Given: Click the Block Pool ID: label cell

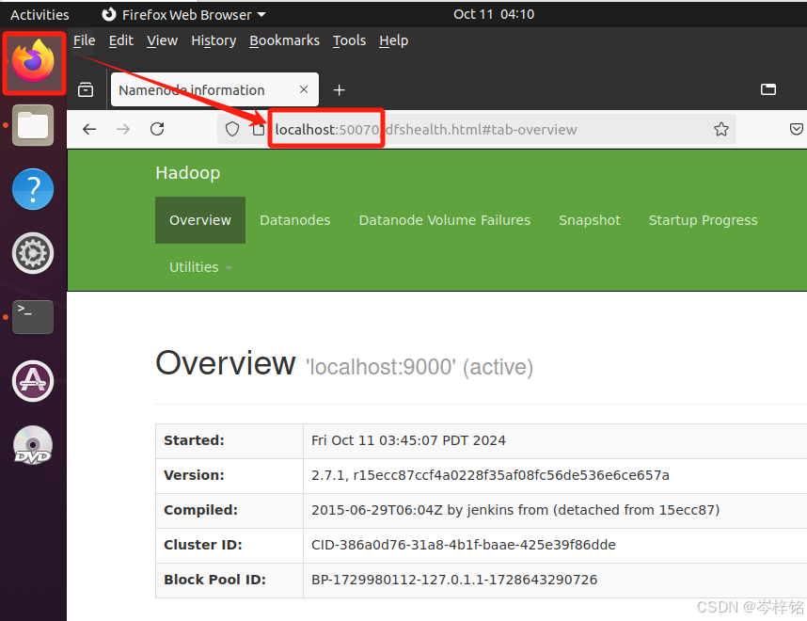Looking at the screenshot, I should pyautogui.click(x=229, y=581).
